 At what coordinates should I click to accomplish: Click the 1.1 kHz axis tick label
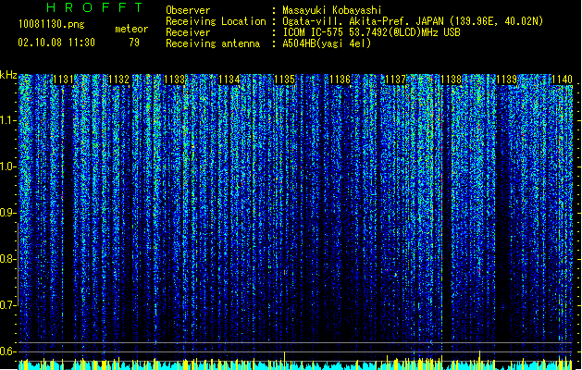coord(8,120)
